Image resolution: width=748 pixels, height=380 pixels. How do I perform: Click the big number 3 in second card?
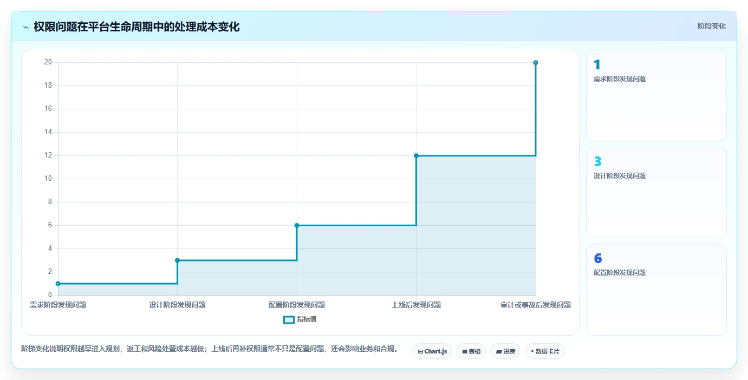pos(597,162)
